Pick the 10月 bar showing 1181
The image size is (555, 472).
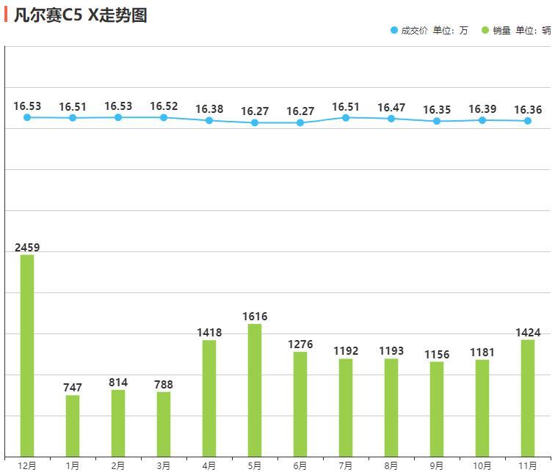pyautogui.click(x=482, y=408)
